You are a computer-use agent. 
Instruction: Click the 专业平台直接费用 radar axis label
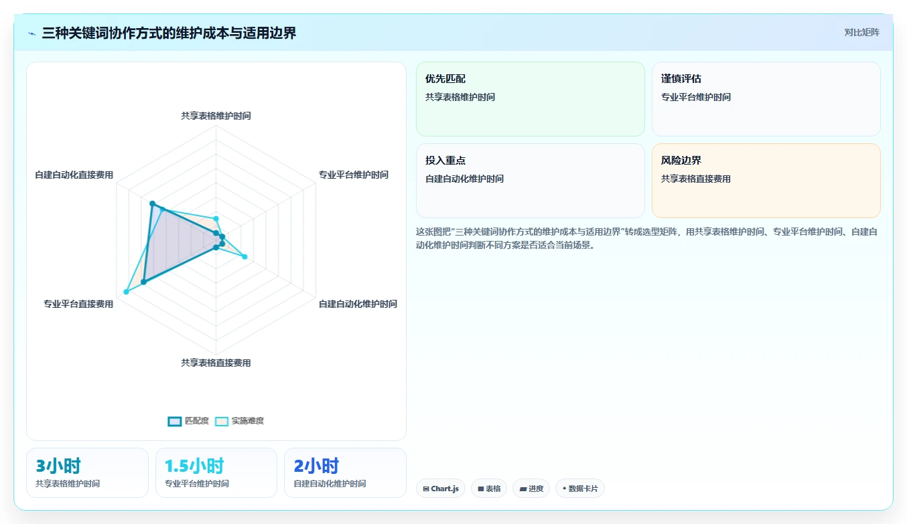click(78, 304)
